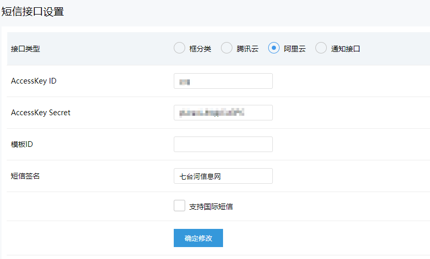Viewport: 430px width, 259px height.
Task: Click the 短信接口设置 page heading
Action: click(x=33, y=11)
